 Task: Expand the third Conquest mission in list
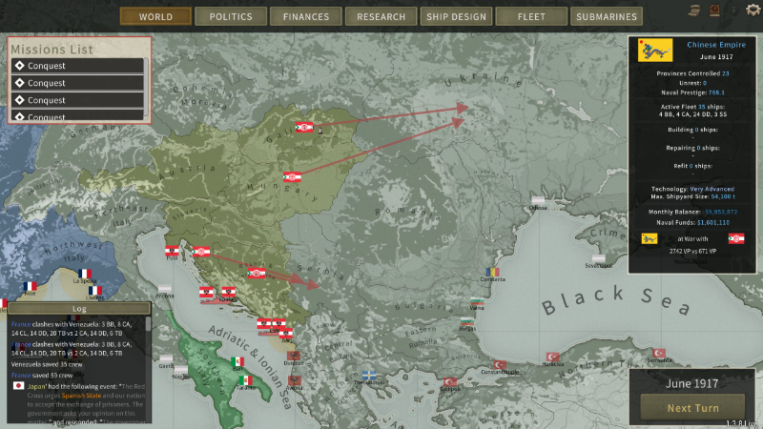click(78, 100)
